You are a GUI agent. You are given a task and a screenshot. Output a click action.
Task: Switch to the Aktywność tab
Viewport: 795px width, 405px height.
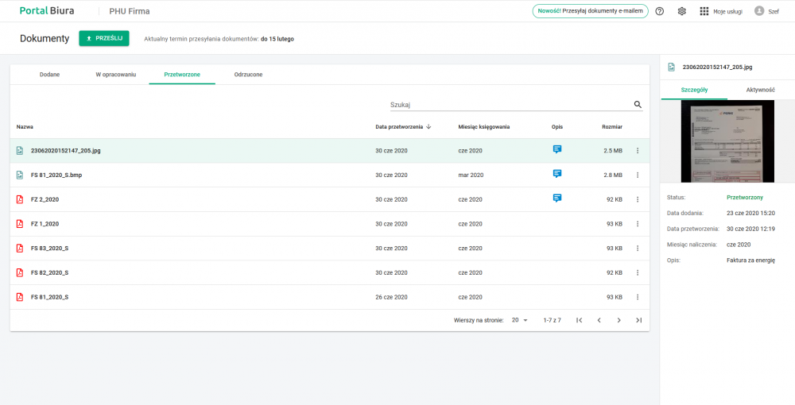tap(760, 90)
